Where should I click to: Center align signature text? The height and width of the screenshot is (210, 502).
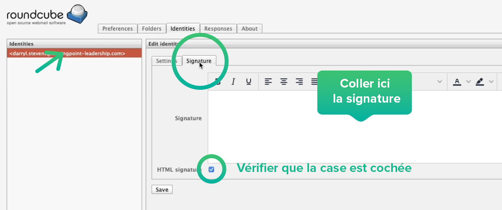coord(284,82)
